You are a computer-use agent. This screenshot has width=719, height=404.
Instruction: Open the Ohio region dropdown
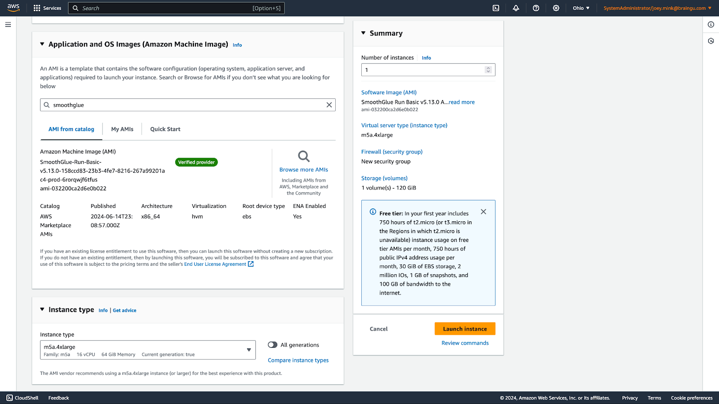coord(581,8)
